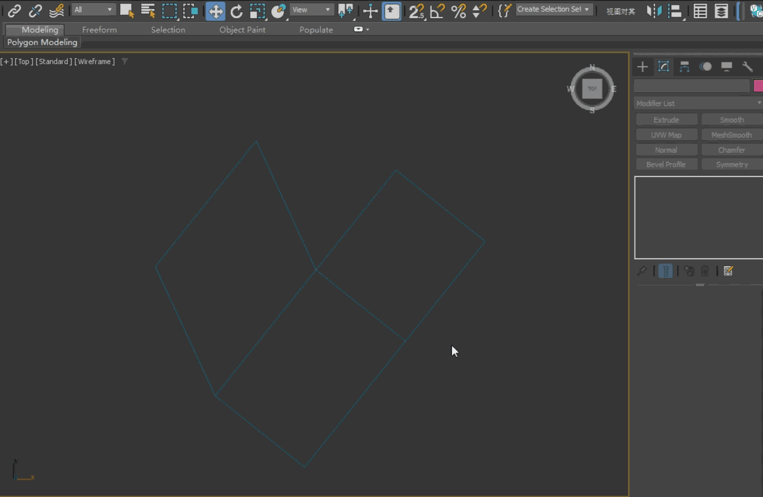763x497 pixels.
Task: Click the Align tool icon
Action: tap(675, 10)
